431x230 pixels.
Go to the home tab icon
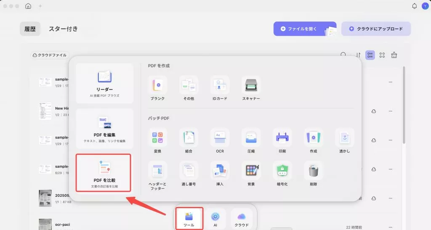(28, 6)
